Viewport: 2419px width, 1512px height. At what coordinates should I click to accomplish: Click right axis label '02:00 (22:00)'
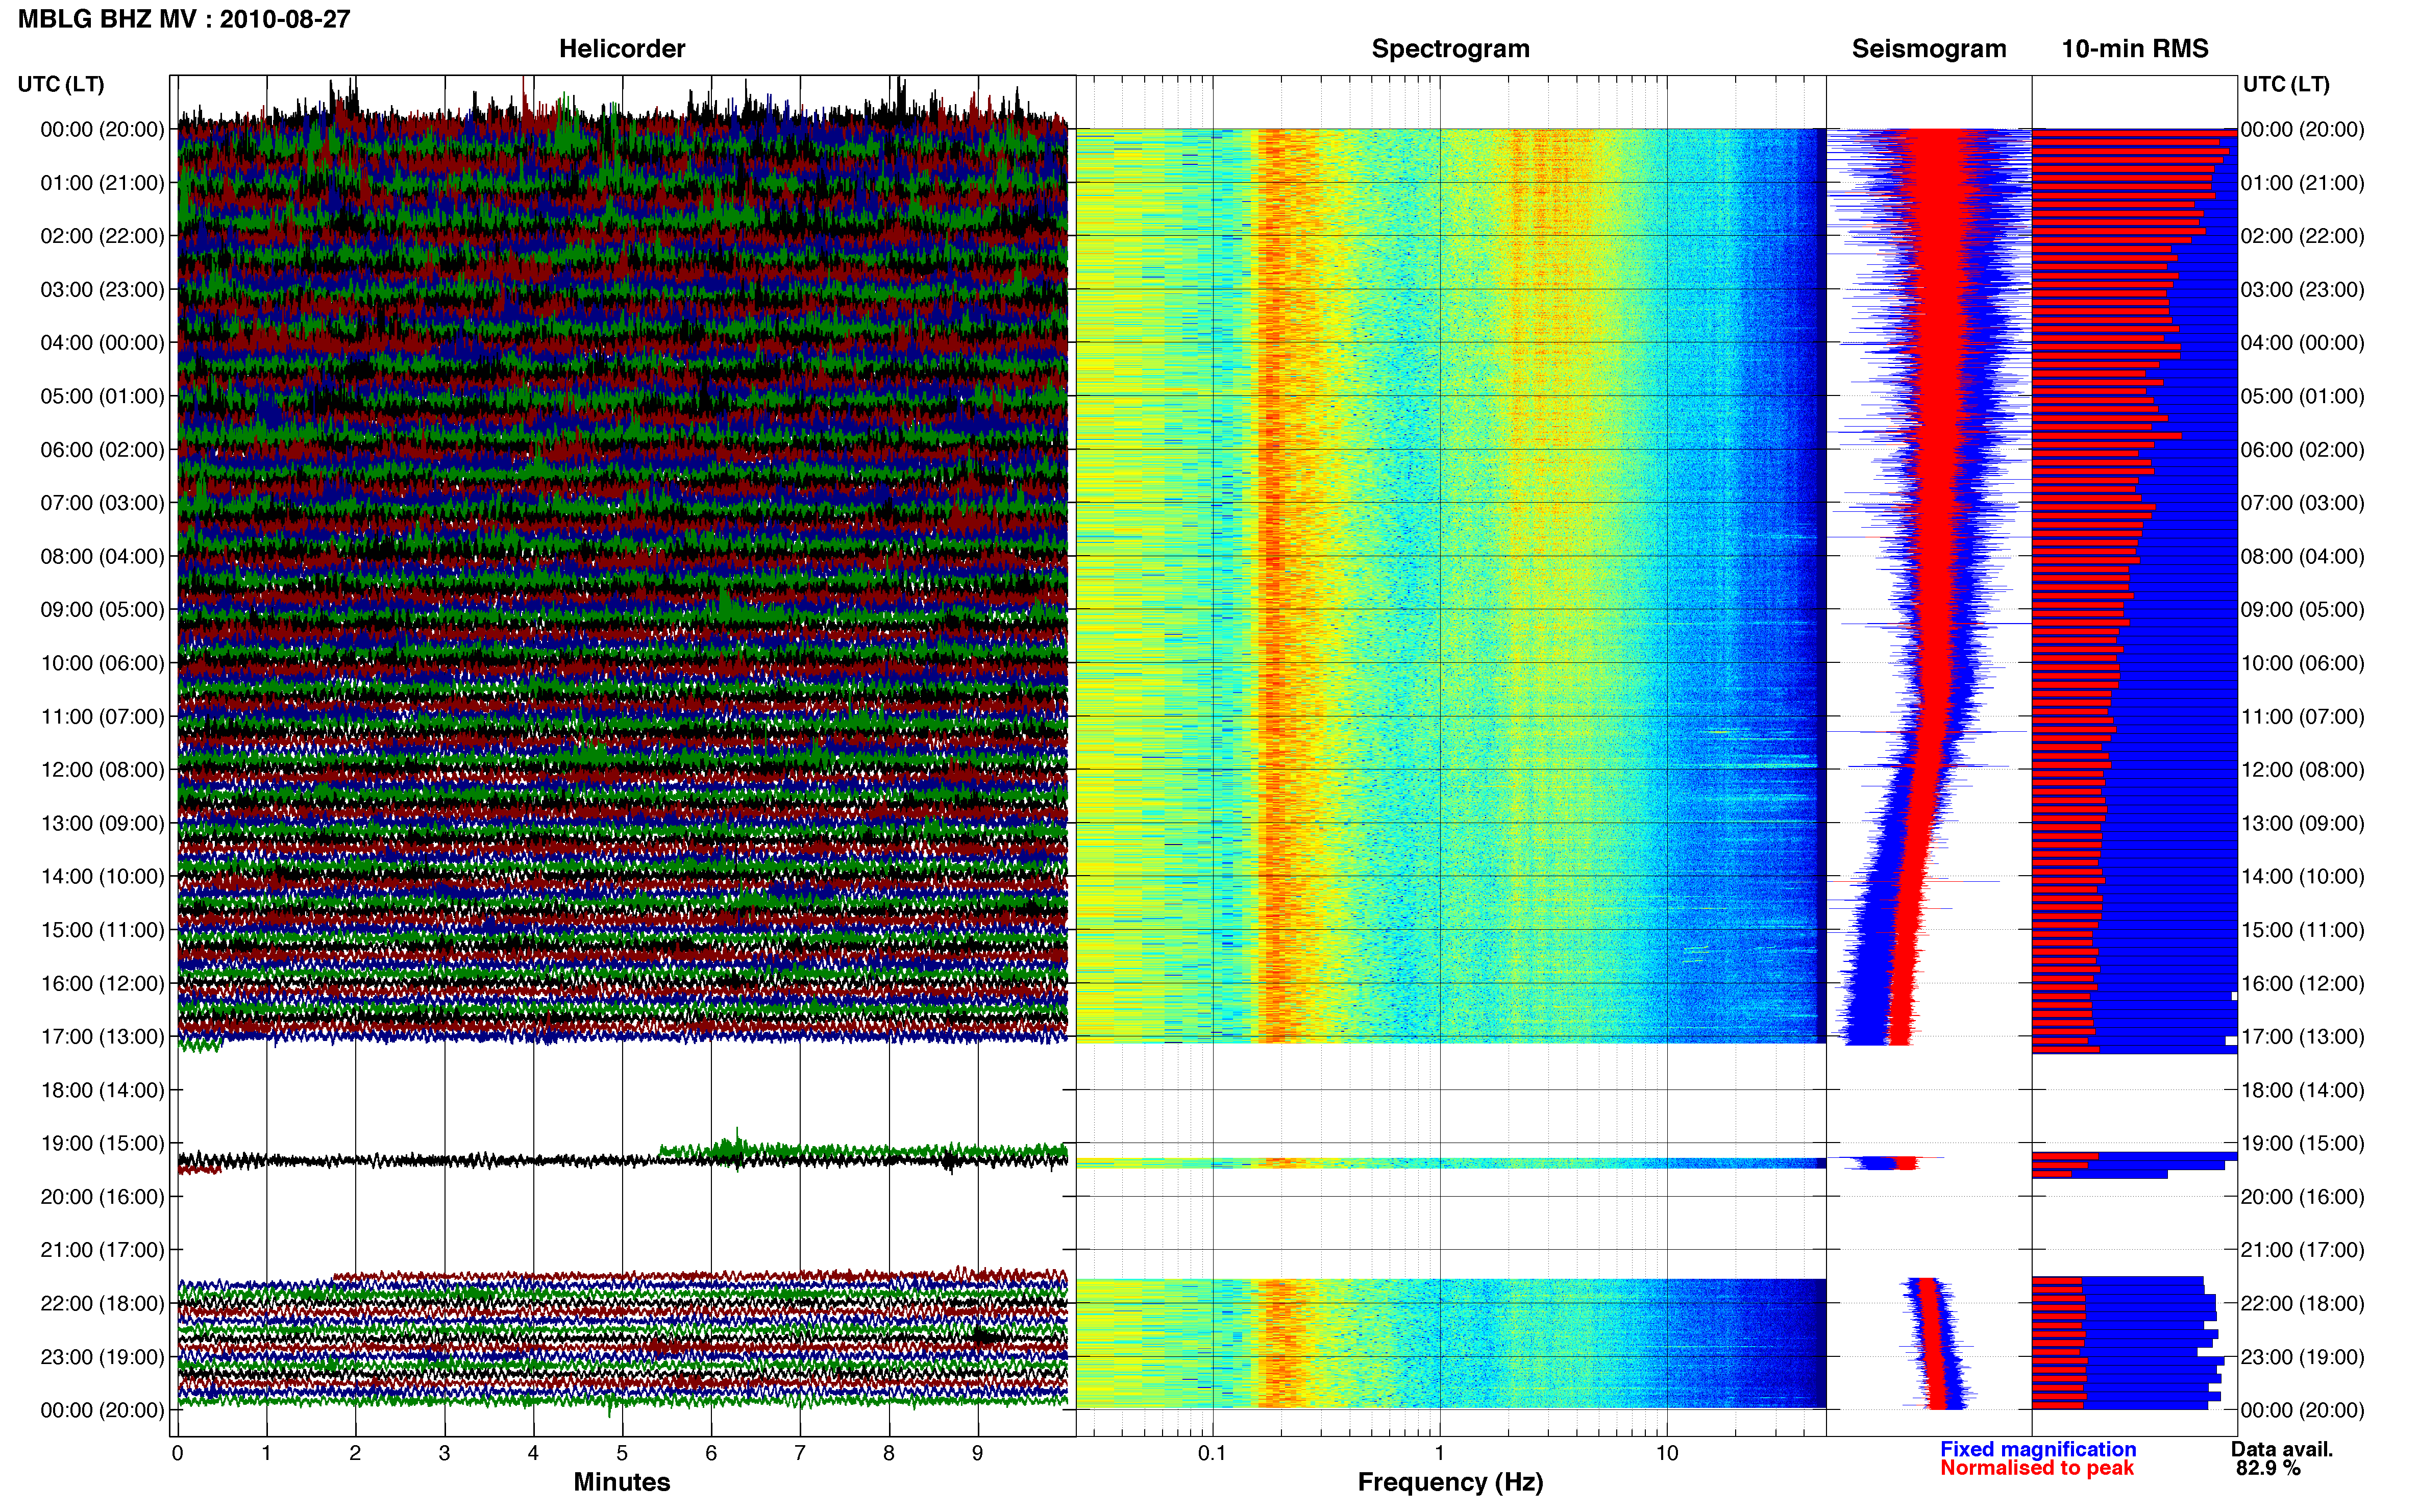tap(2303, 236)
